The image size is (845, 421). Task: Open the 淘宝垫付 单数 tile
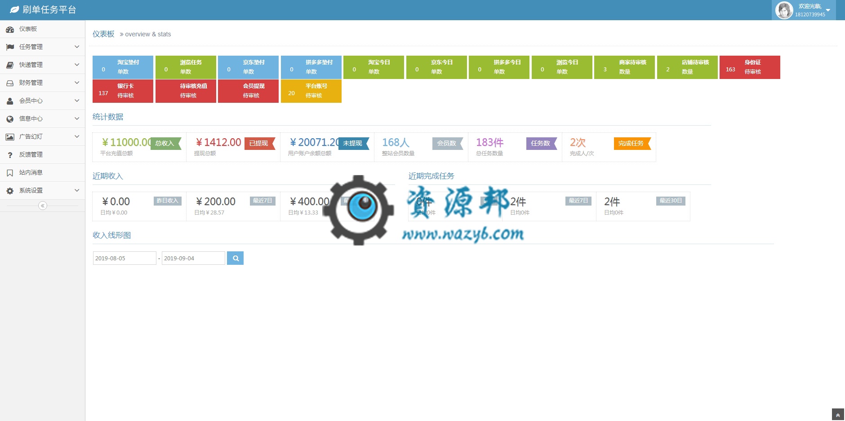click(x=123, y=67)
